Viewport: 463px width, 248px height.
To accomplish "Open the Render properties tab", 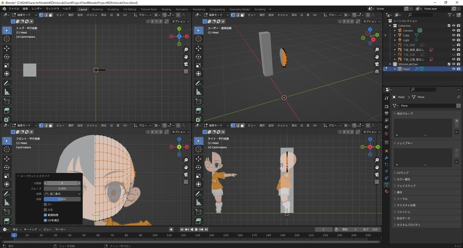I will click(387, 106).
